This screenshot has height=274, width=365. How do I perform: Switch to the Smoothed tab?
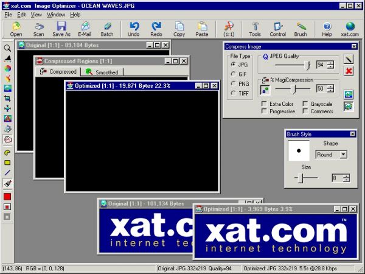102,72
